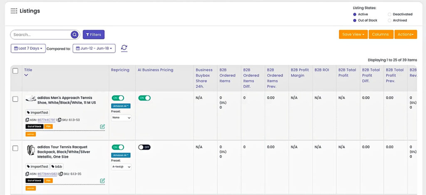Select the adidas Tour Backpack row checkbox
Screen dimensions: 426x195
(x=15, y=149)
